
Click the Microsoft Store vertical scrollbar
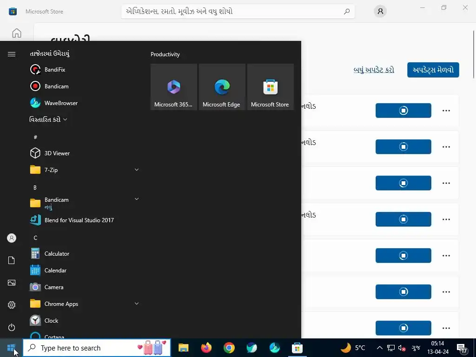click(x=474, y=54)
